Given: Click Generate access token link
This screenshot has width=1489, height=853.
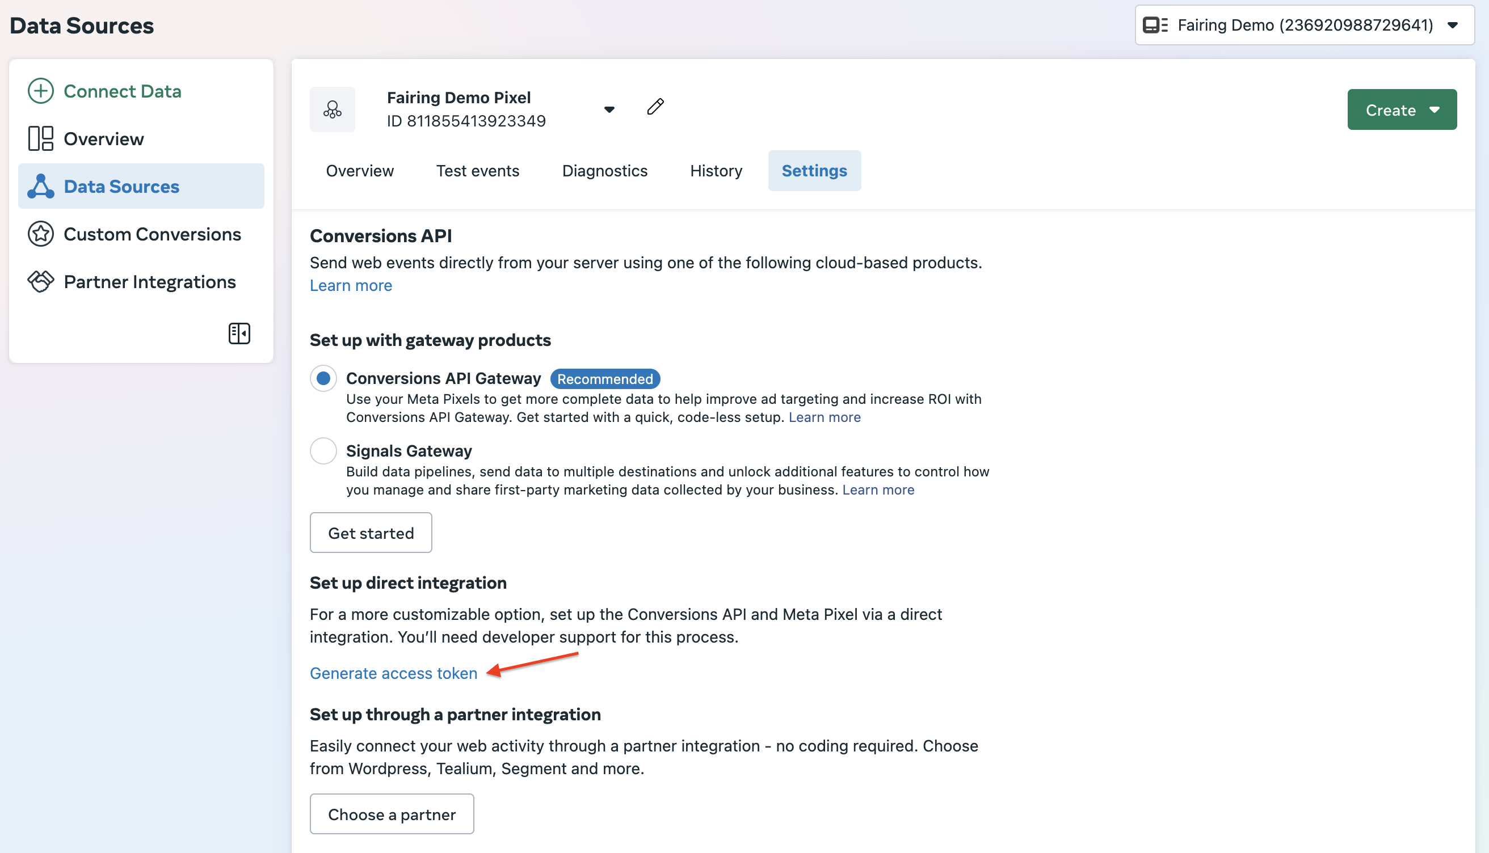Looking at the screenshot, I should [x=393, y=673].
